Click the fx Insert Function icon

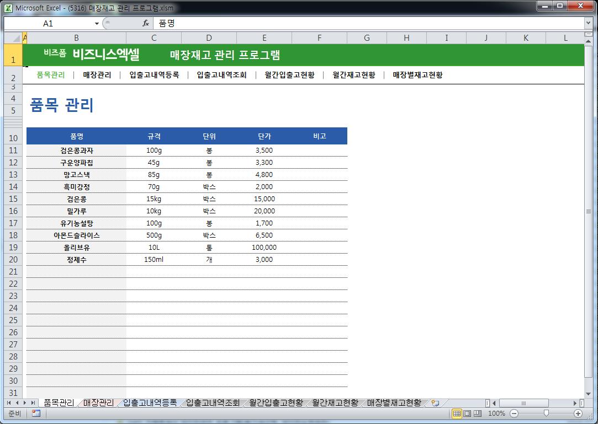[x=146, y=24]
